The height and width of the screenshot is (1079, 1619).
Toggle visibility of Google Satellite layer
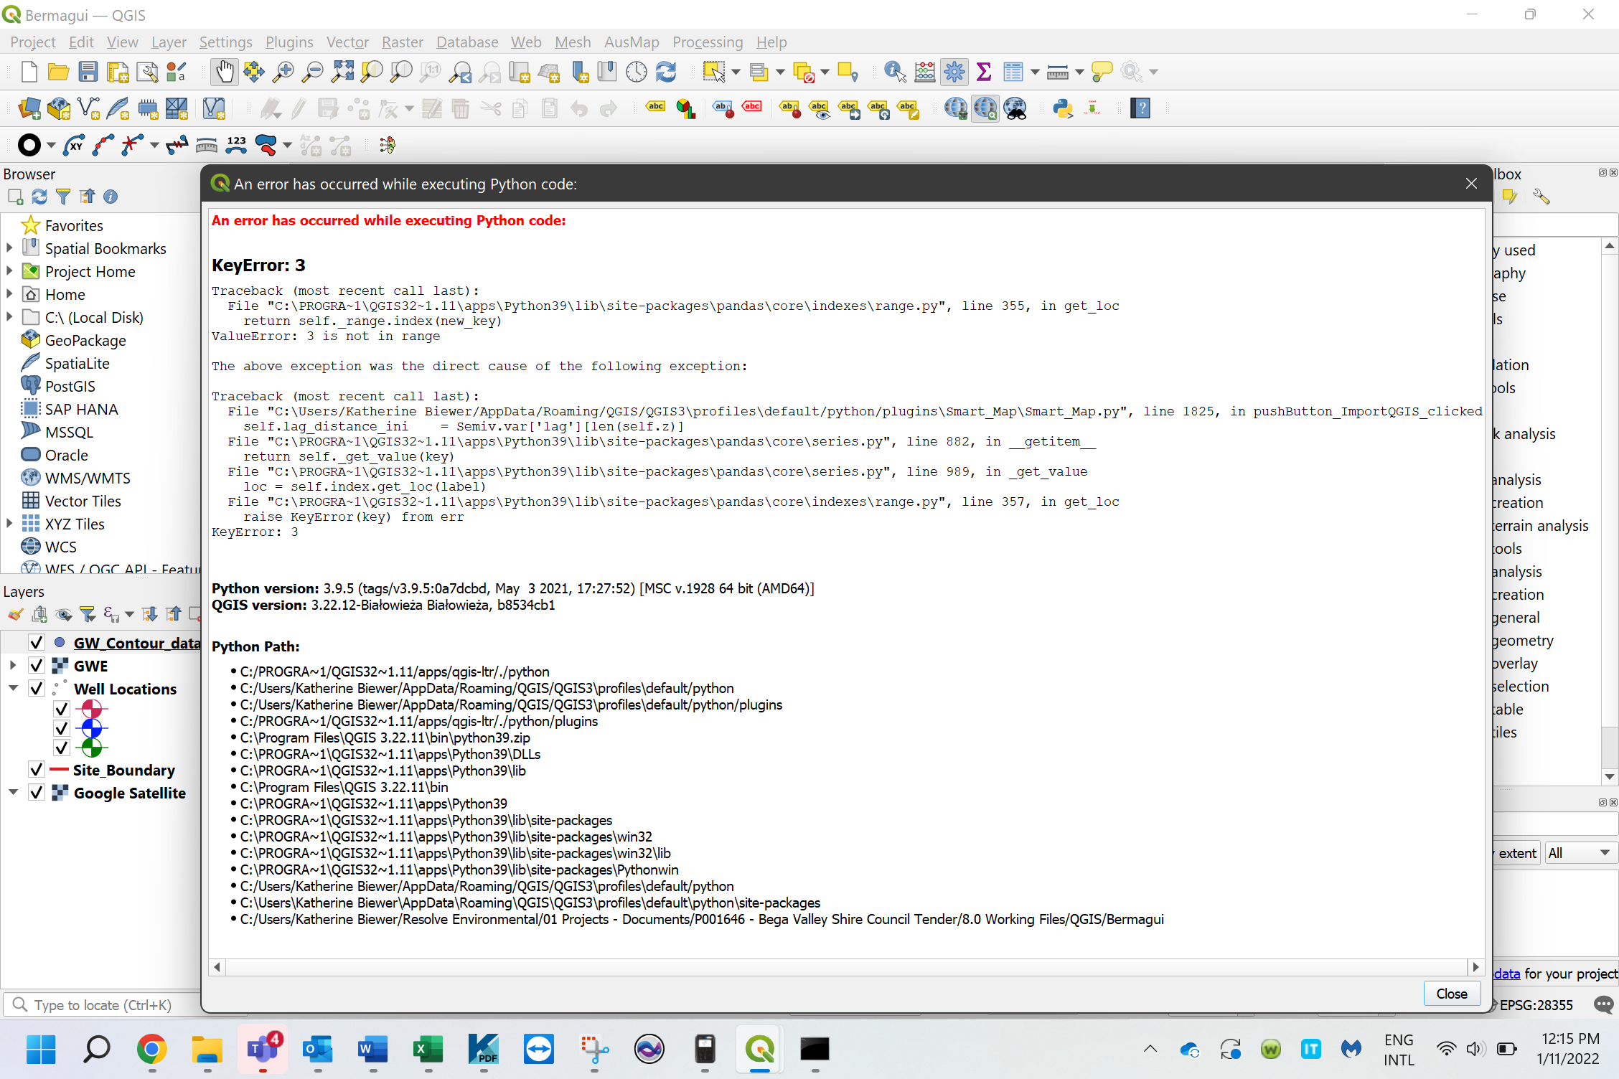37,792
